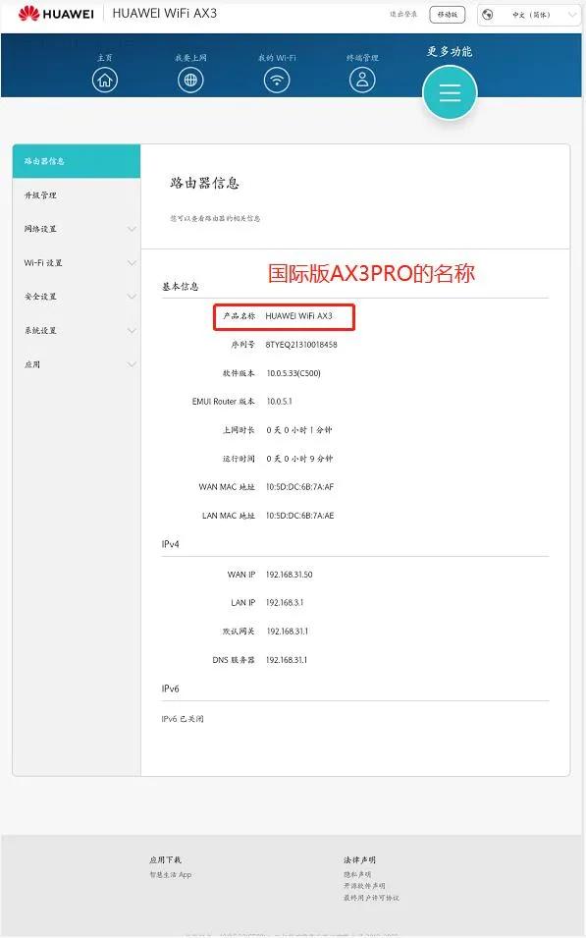Click the IPv4 section heading
Image resolution: width=586 pixels, height=938 pixels.
(171, 544)
